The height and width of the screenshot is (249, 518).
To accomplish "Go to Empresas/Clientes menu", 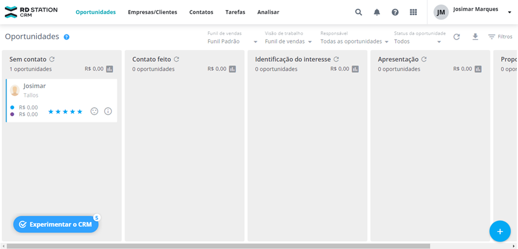I will point(153,12).
